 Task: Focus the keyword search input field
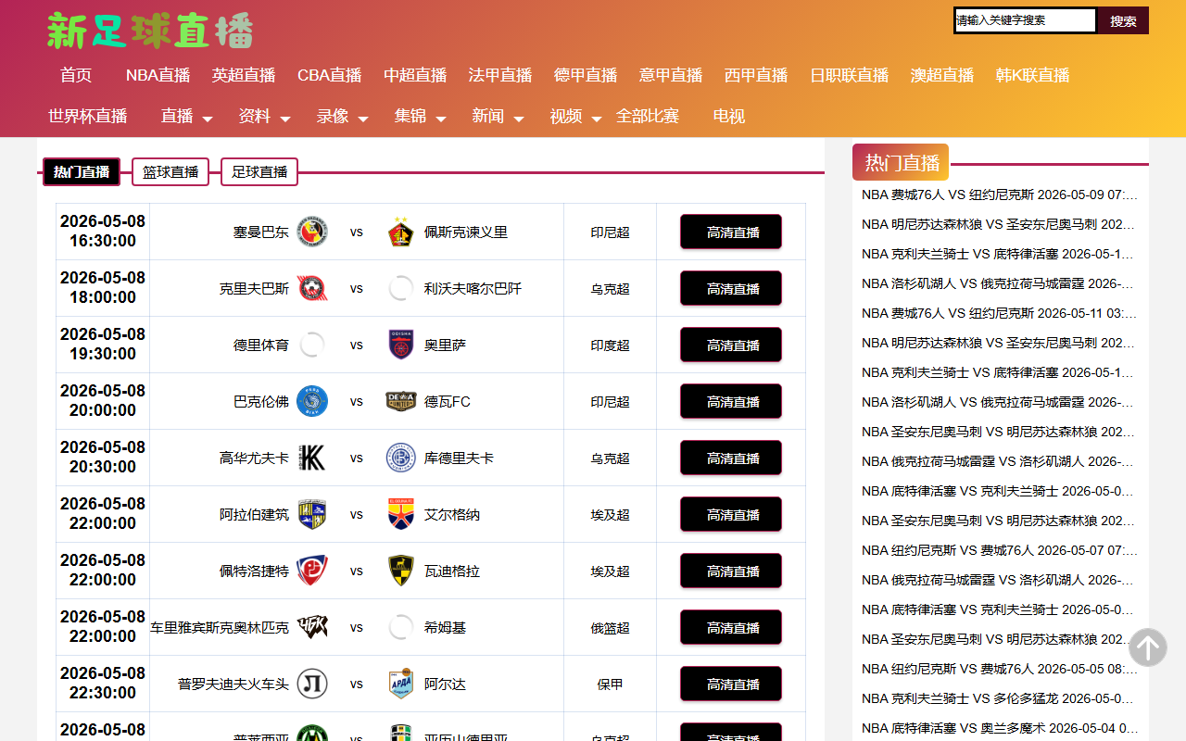tap(1026, 20)
